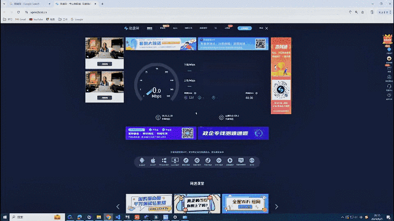
Task: Open the Android app download icon
Action: click(142, 161)
